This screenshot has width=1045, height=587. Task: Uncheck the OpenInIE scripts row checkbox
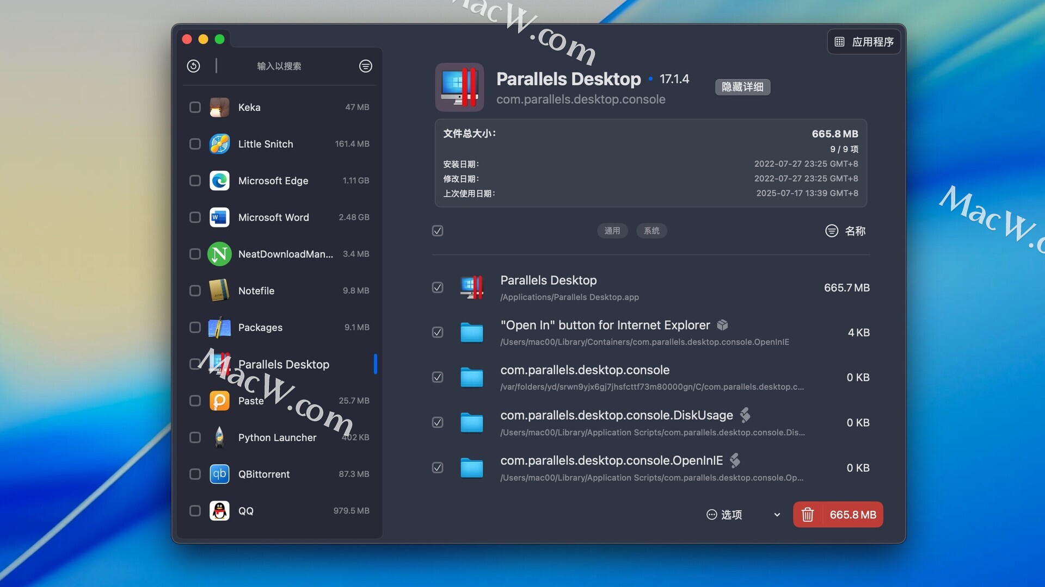438,467
